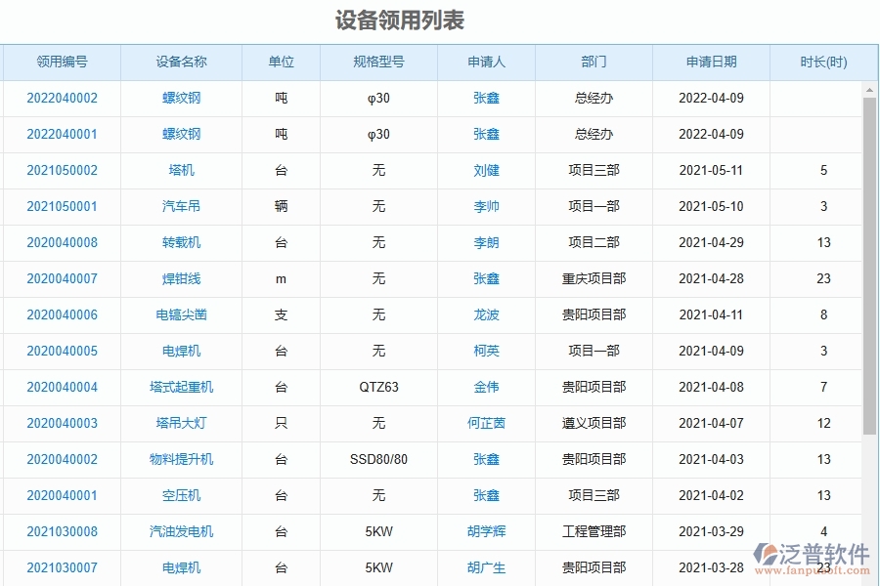This screenshot has height=586, width=880.
Task: Click applicant 李帅 link
Action: (485, 206)
